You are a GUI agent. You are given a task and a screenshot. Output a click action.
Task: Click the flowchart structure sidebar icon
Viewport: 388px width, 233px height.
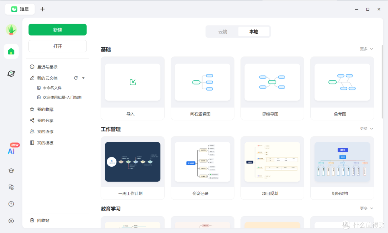point(11,187)
